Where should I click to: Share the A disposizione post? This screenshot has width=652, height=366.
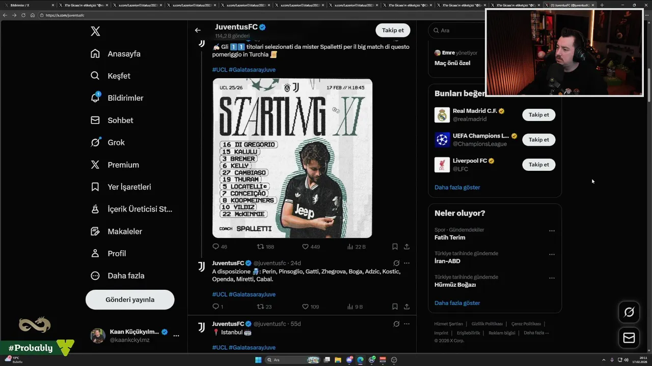tap(406, 307)
